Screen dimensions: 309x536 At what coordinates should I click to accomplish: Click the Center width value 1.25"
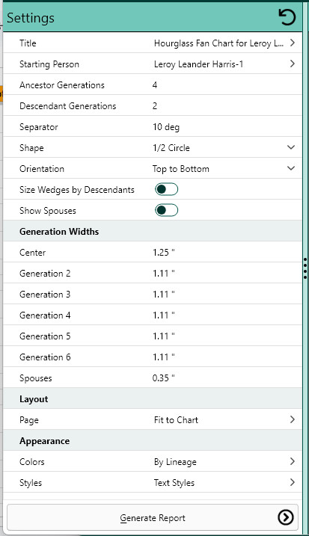point(164,253)
